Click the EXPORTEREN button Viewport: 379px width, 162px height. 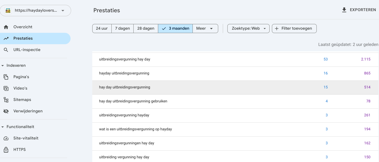tap(359, 10)
